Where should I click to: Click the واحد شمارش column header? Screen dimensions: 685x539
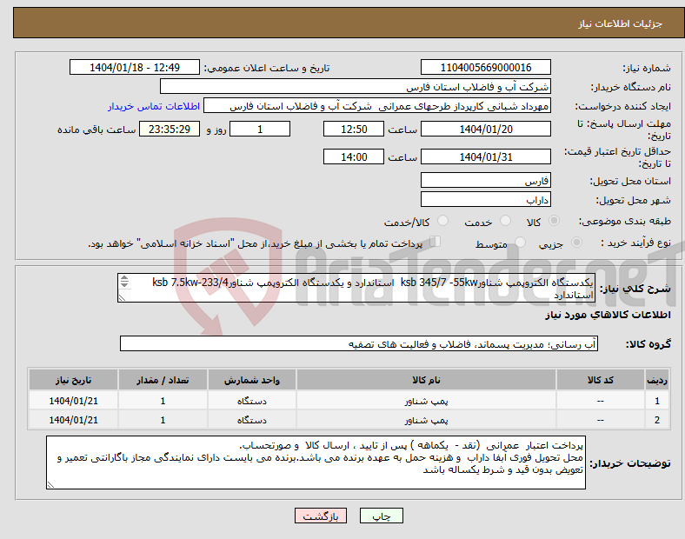pos(252,380)
